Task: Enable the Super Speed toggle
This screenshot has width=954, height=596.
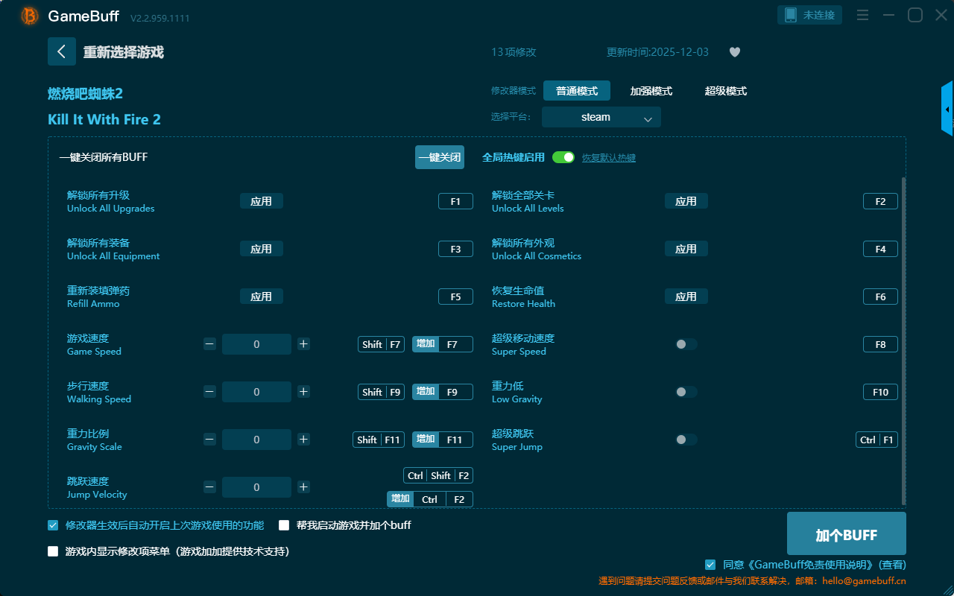Action: click(x=686, y=344)
